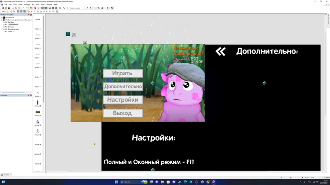The width and height of the screenshot is (330, 185).
Task: Open the Run menu
Action: (38, 4)
